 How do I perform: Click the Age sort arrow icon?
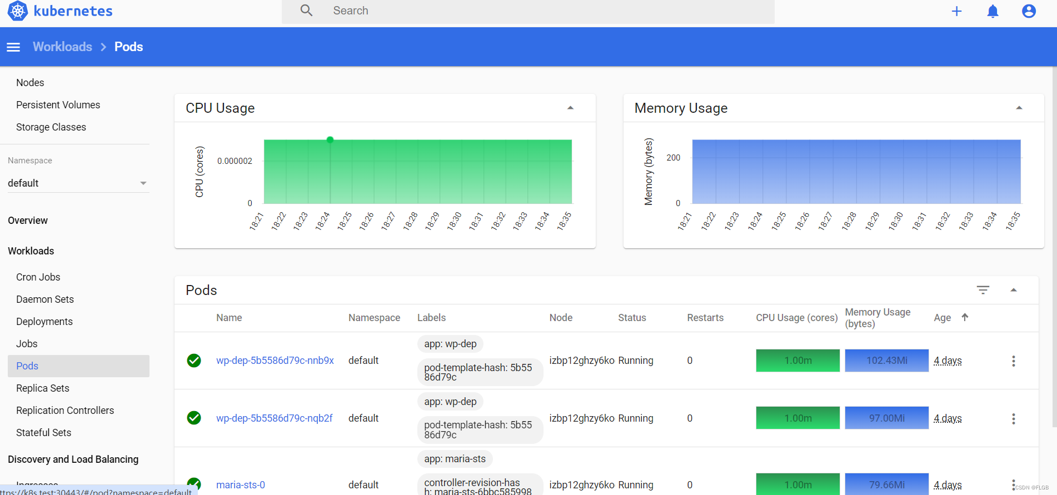(965, 317)
